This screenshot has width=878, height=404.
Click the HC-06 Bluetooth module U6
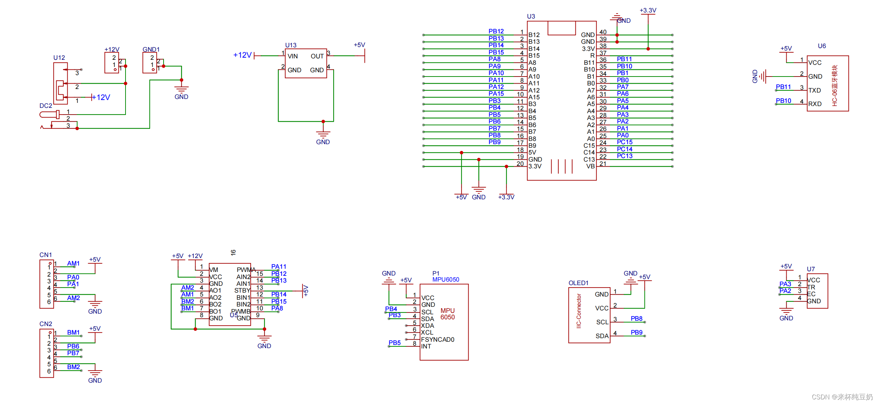tap(827, 83)
